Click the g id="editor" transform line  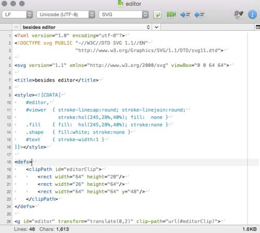pos(118,221)
